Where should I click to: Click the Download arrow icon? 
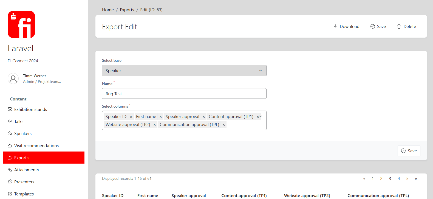[x=335, y=26]
